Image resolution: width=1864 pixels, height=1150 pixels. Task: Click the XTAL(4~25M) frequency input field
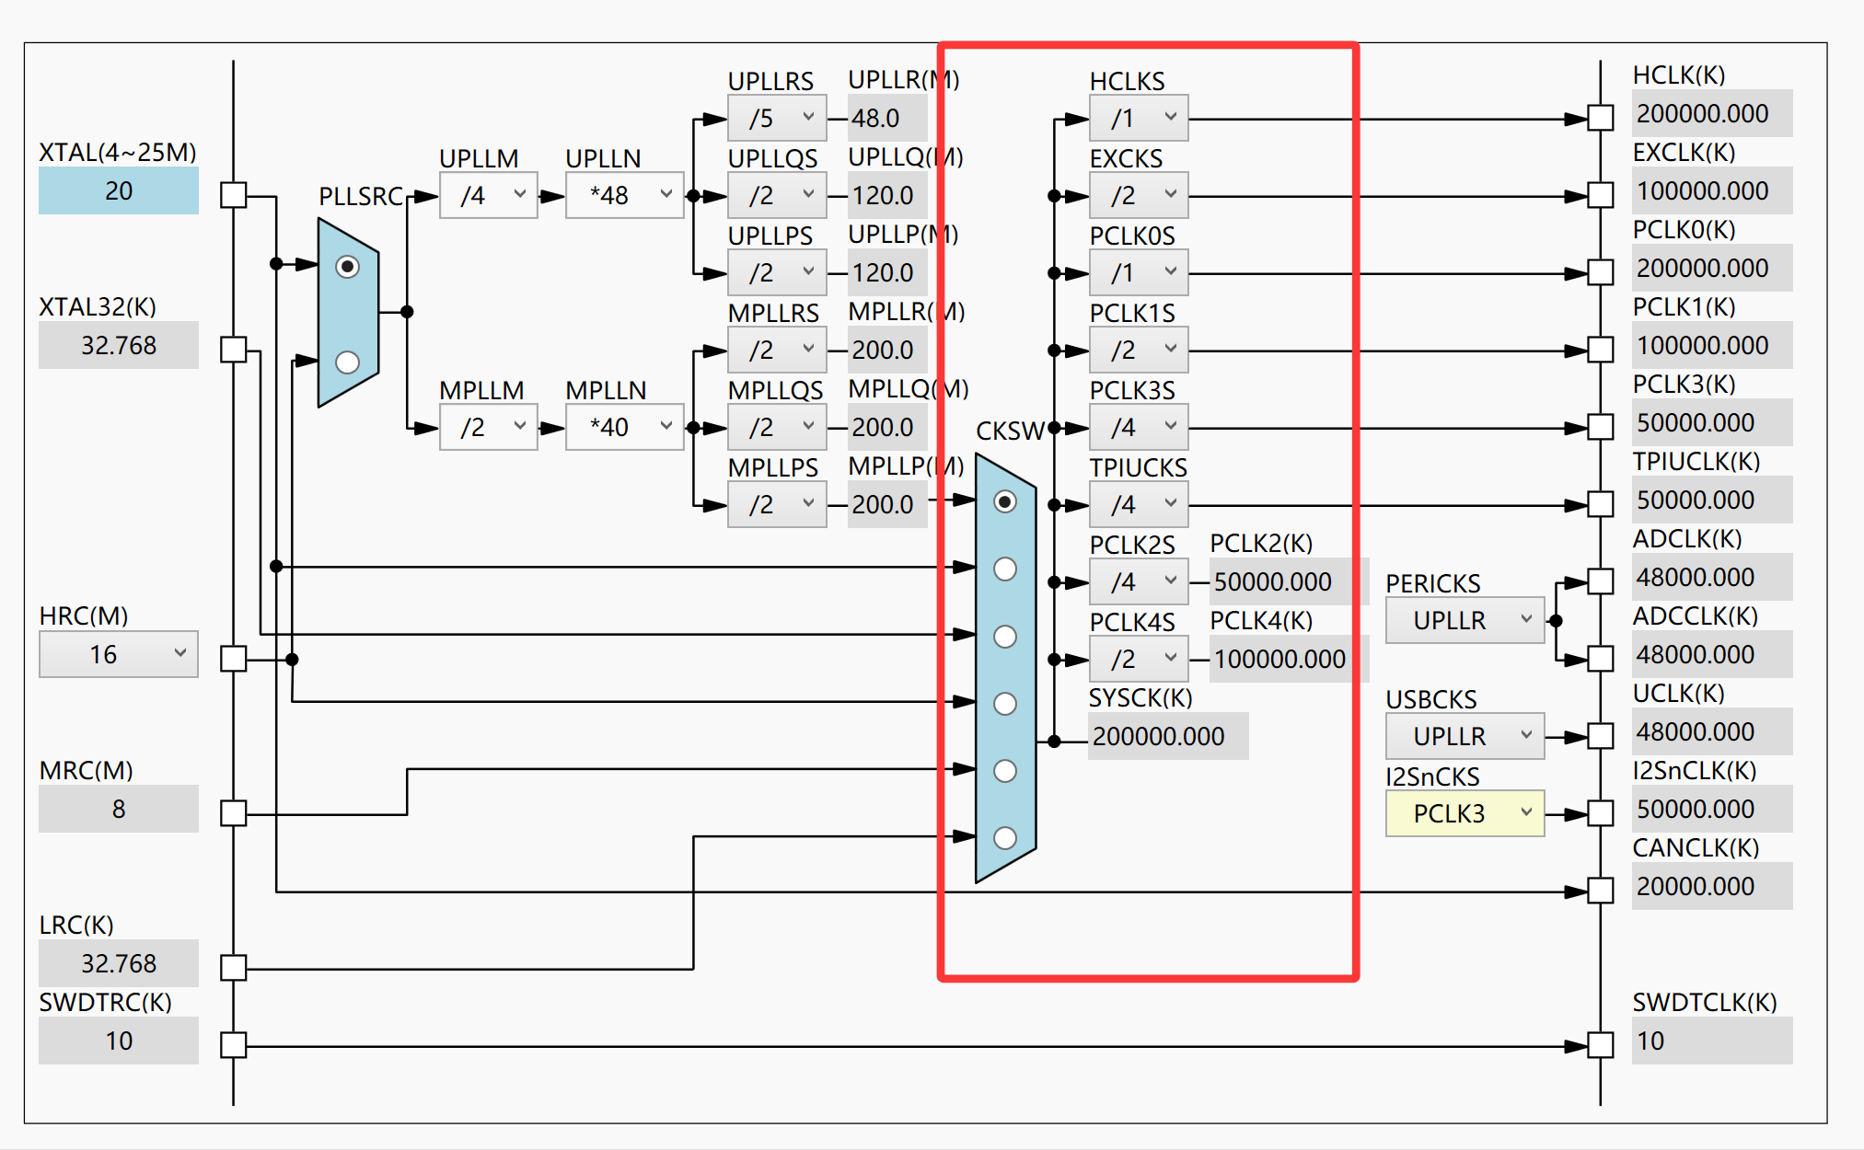point(119,190)
